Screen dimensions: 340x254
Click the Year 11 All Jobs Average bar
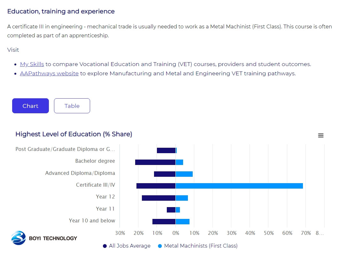(x=171, y=210)
